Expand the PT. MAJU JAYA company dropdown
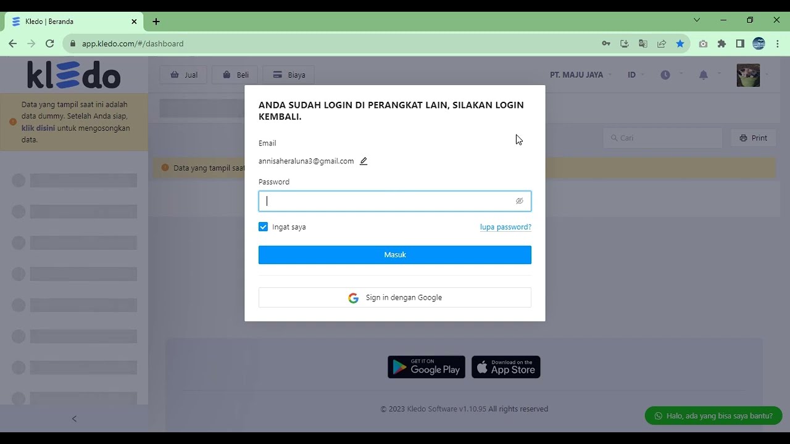The height and width of the screenshot is (444, 790). 581,75
